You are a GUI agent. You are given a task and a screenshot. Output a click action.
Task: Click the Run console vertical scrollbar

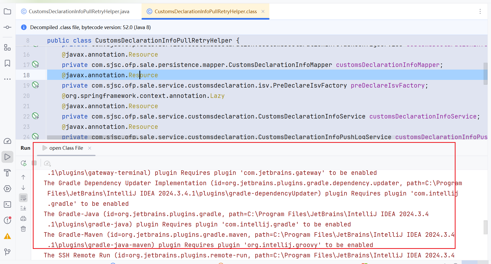485,227
